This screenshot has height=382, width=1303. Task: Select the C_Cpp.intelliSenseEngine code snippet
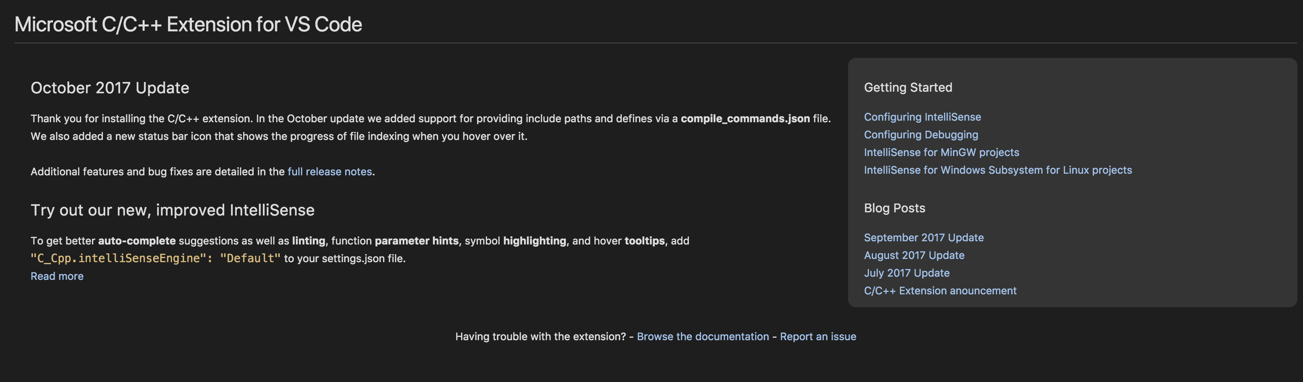pos(121,258)
